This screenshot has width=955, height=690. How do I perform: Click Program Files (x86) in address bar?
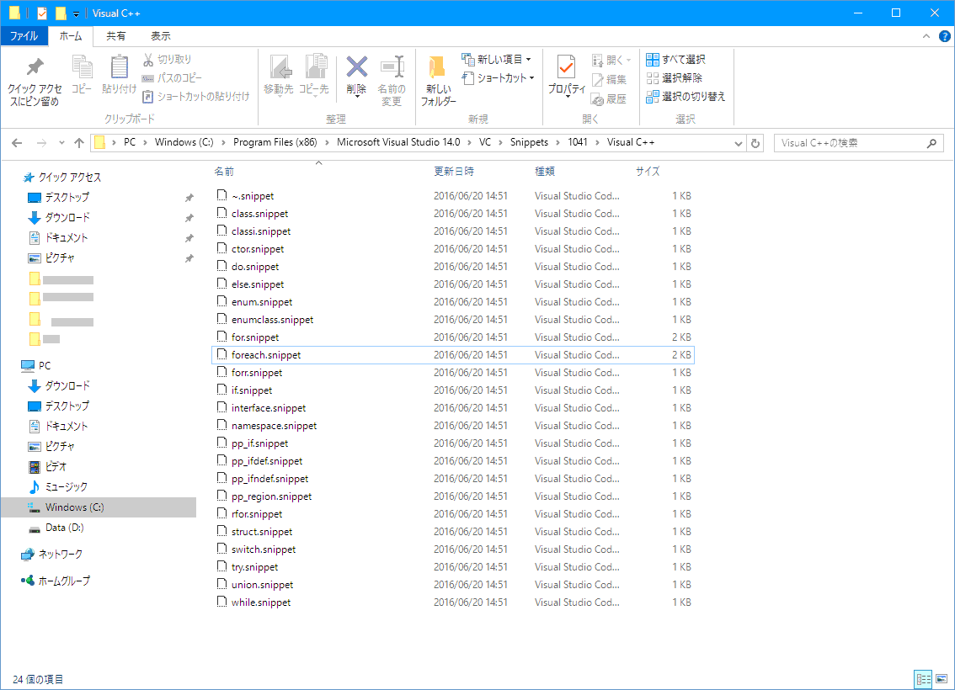pos(275,142)
